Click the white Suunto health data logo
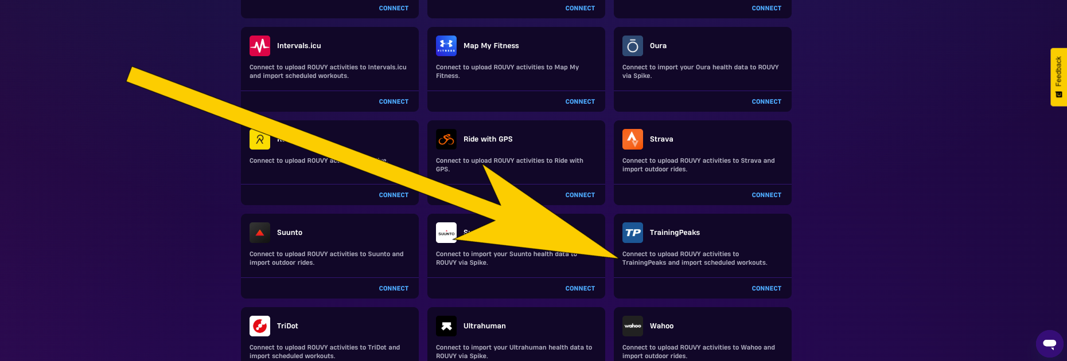1067x361 pixels. (446, 233)
